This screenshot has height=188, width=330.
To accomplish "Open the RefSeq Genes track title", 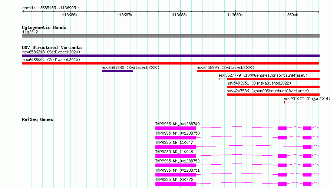I will coord(37,119).
